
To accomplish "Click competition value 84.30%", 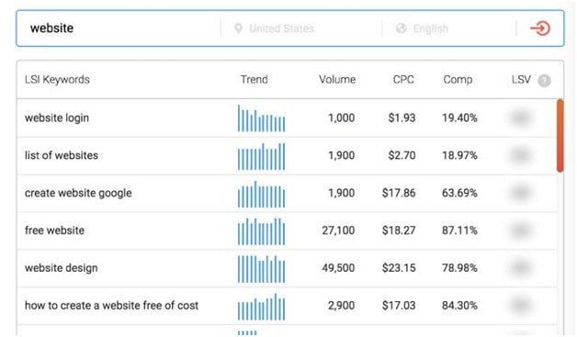I will 459,306.
